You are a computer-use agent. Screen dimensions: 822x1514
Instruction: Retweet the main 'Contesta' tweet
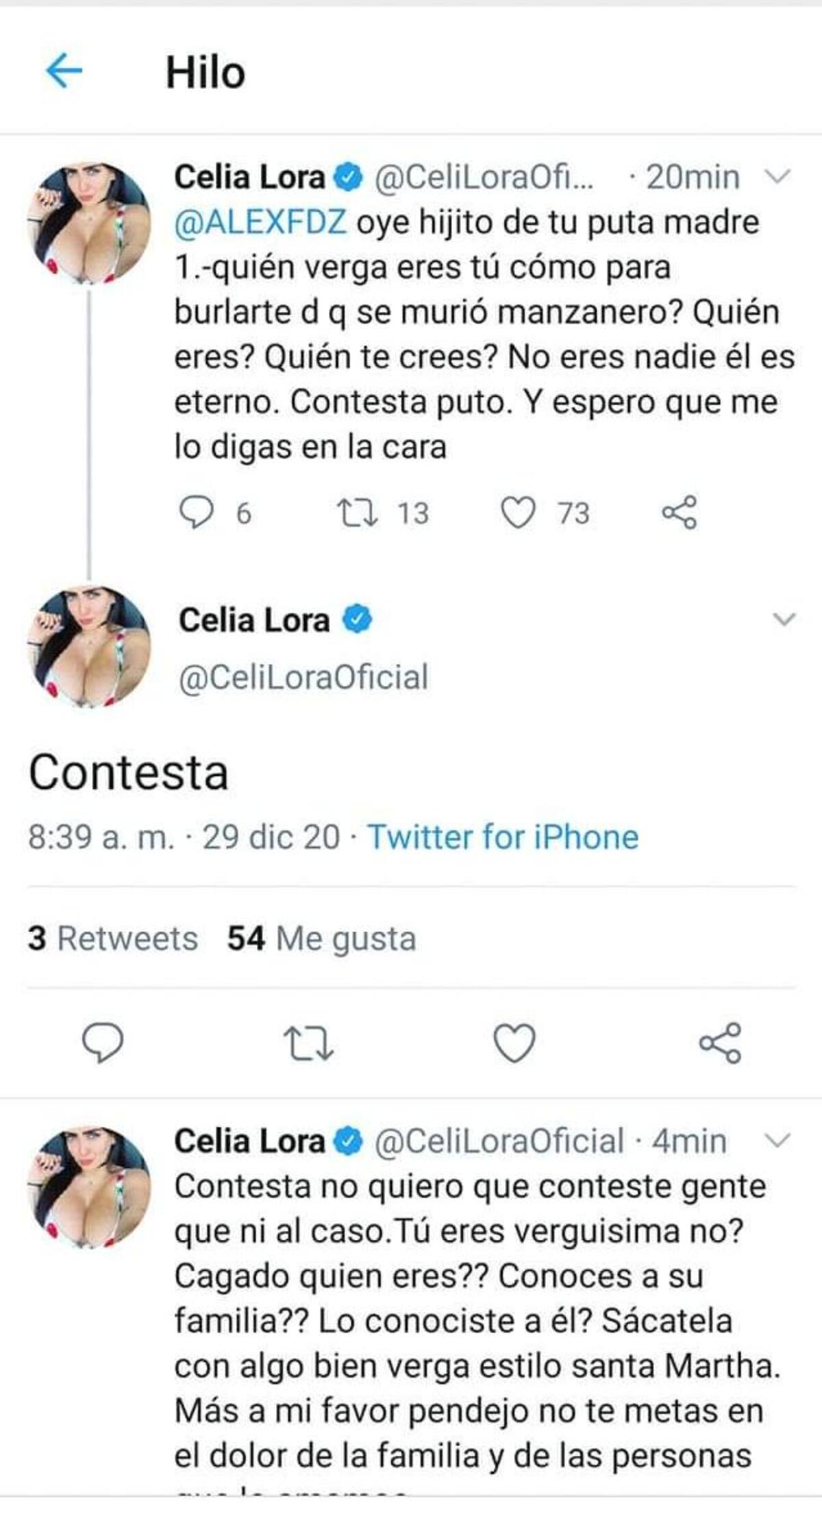point(308,1042)
